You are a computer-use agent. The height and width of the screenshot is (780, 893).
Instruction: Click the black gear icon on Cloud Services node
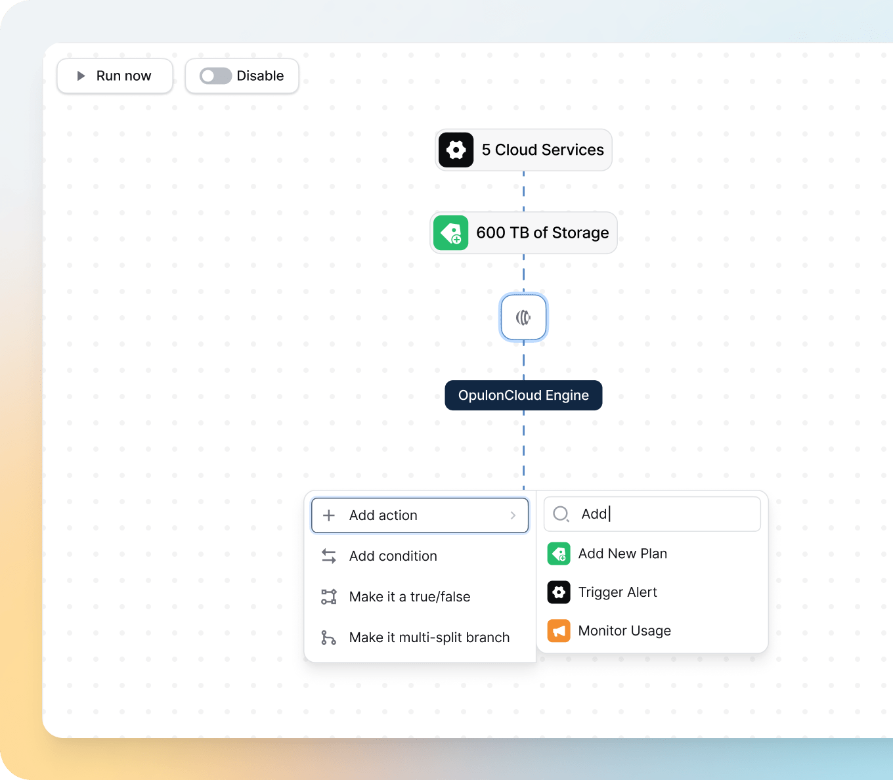coord(456,150)
